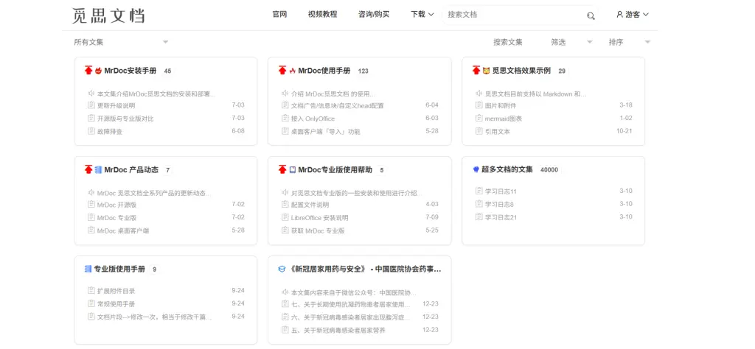Open document 桌面客户端「导入」功能

(325, 131)
